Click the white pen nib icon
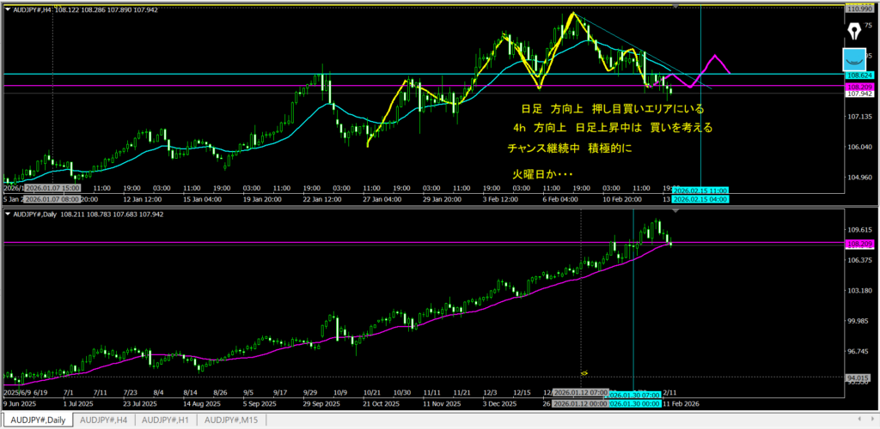Screen dimensions: 880x429 click(854, 32)
